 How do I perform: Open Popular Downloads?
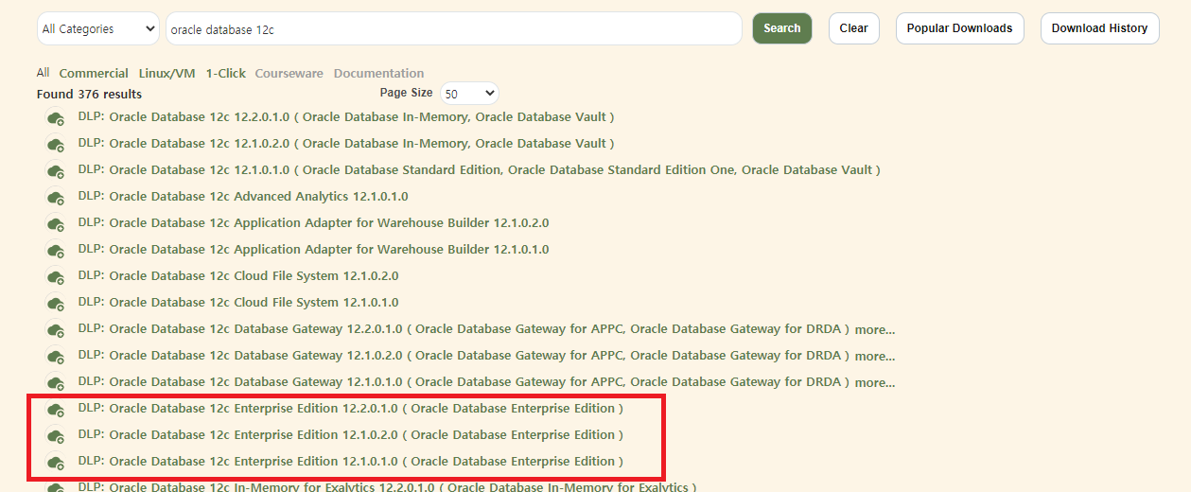coord(959,28)
